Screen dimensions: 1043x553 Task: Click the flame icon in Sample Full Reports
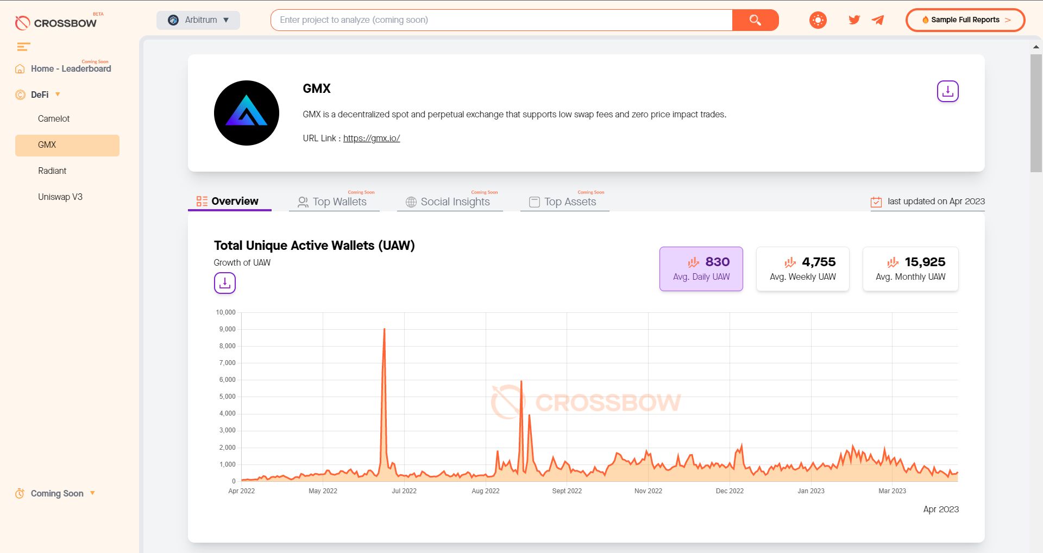925,20
